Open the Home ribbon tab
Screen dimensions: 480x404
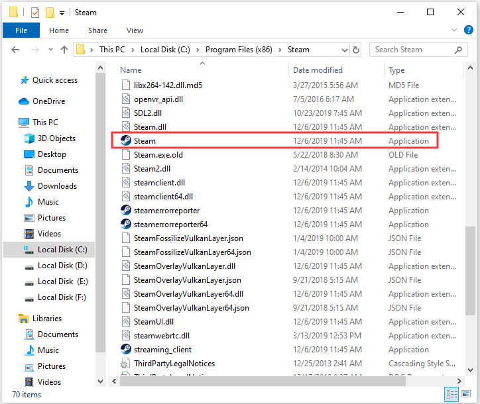[x=59, y=30]
